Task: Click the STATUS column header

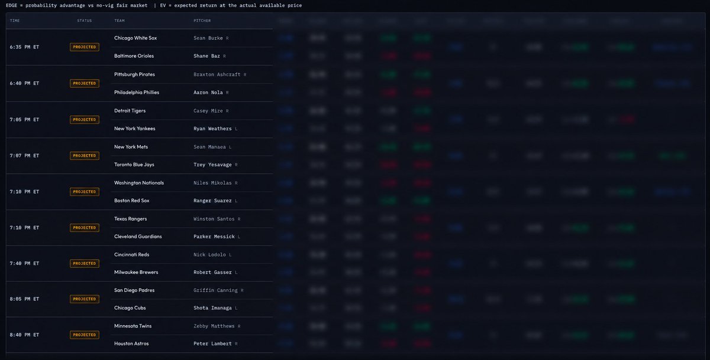Action: (85, 21)
